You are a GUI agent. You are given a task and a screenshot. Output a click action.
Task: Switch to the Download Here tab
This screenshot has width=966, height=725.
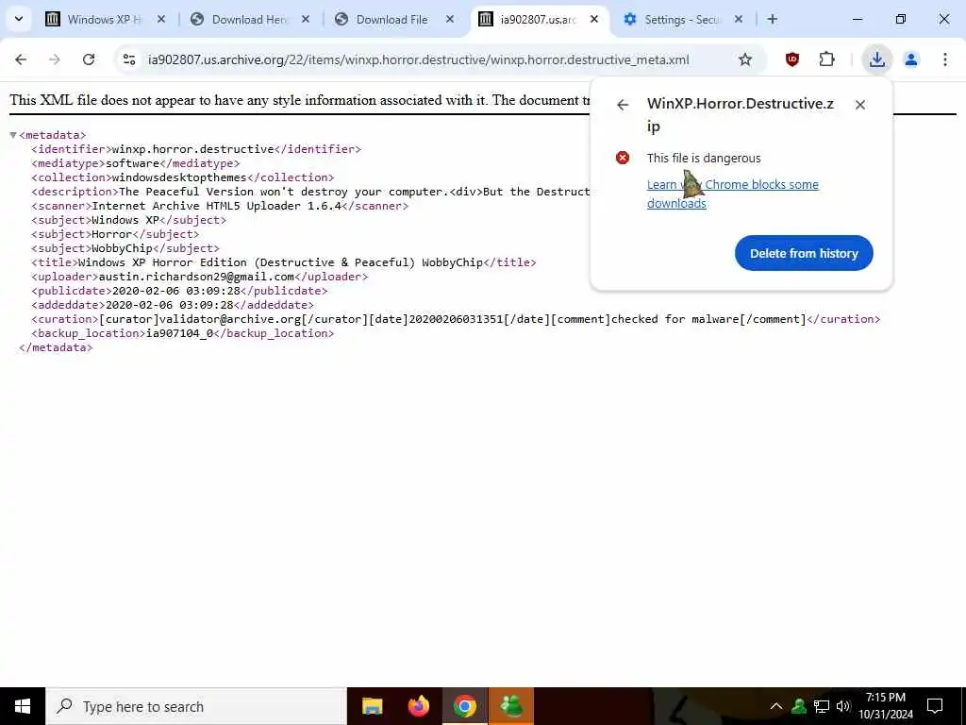pyautogui.click(x=249, y=19)
